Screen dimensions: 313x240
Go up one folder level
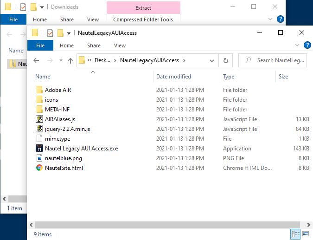[x=70, y=60]
